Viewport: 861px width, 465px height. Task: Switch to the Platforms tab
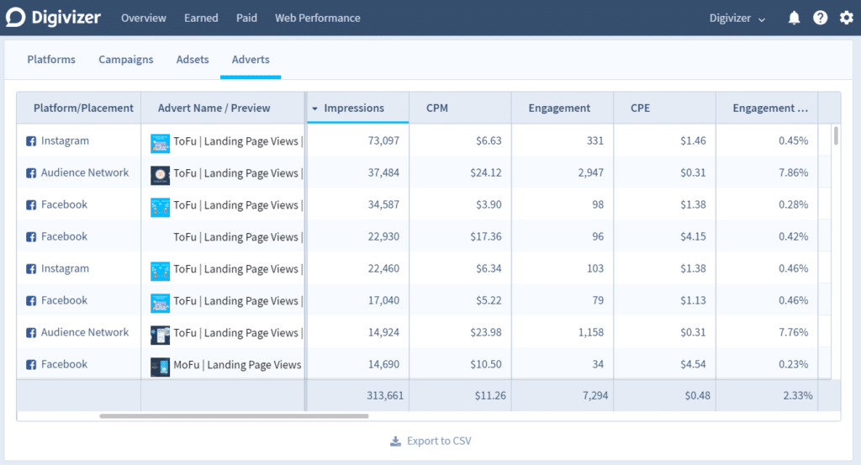click(x=51, y=60)
